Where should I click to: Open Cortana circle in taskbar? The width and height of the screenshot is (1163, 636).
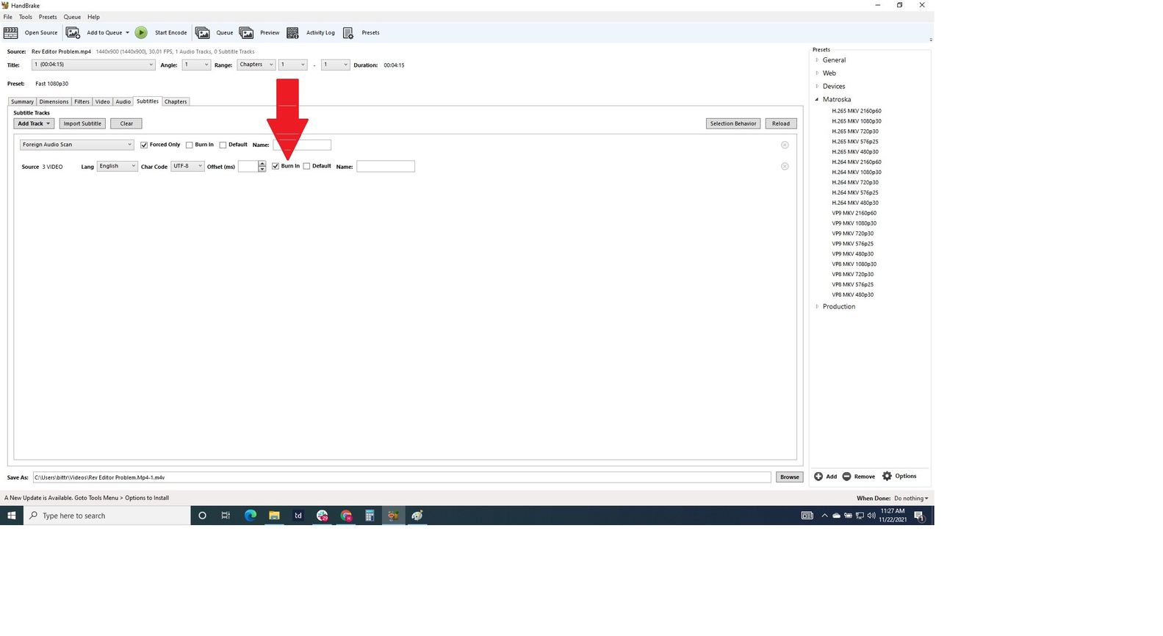[202, 516]
